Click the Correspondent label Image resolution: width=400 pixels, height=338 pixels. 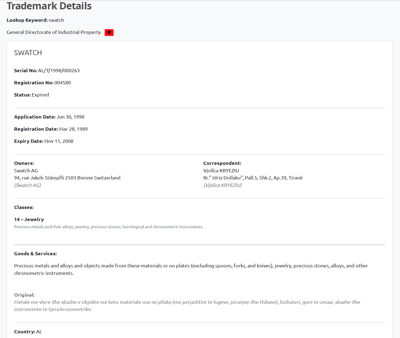222,163
